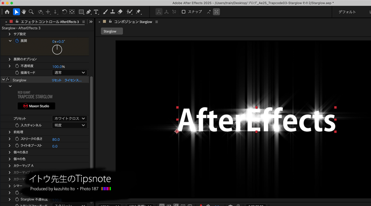Collapse the 展開 property group
The image size is (371, 206).
tap(10, 41)
